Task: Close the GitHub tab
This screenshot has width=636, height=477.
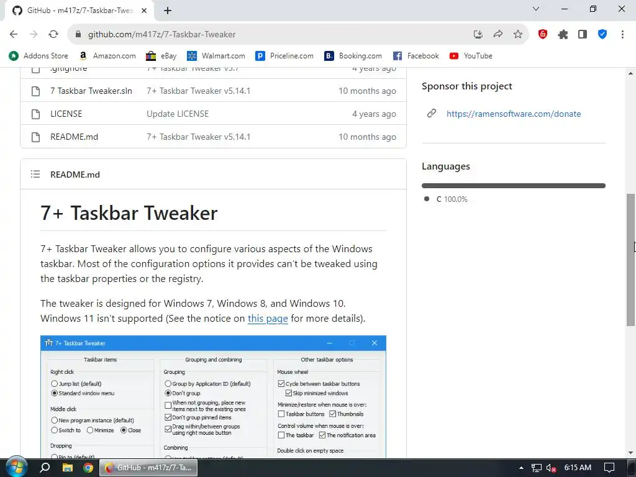Action: point(144,11)
